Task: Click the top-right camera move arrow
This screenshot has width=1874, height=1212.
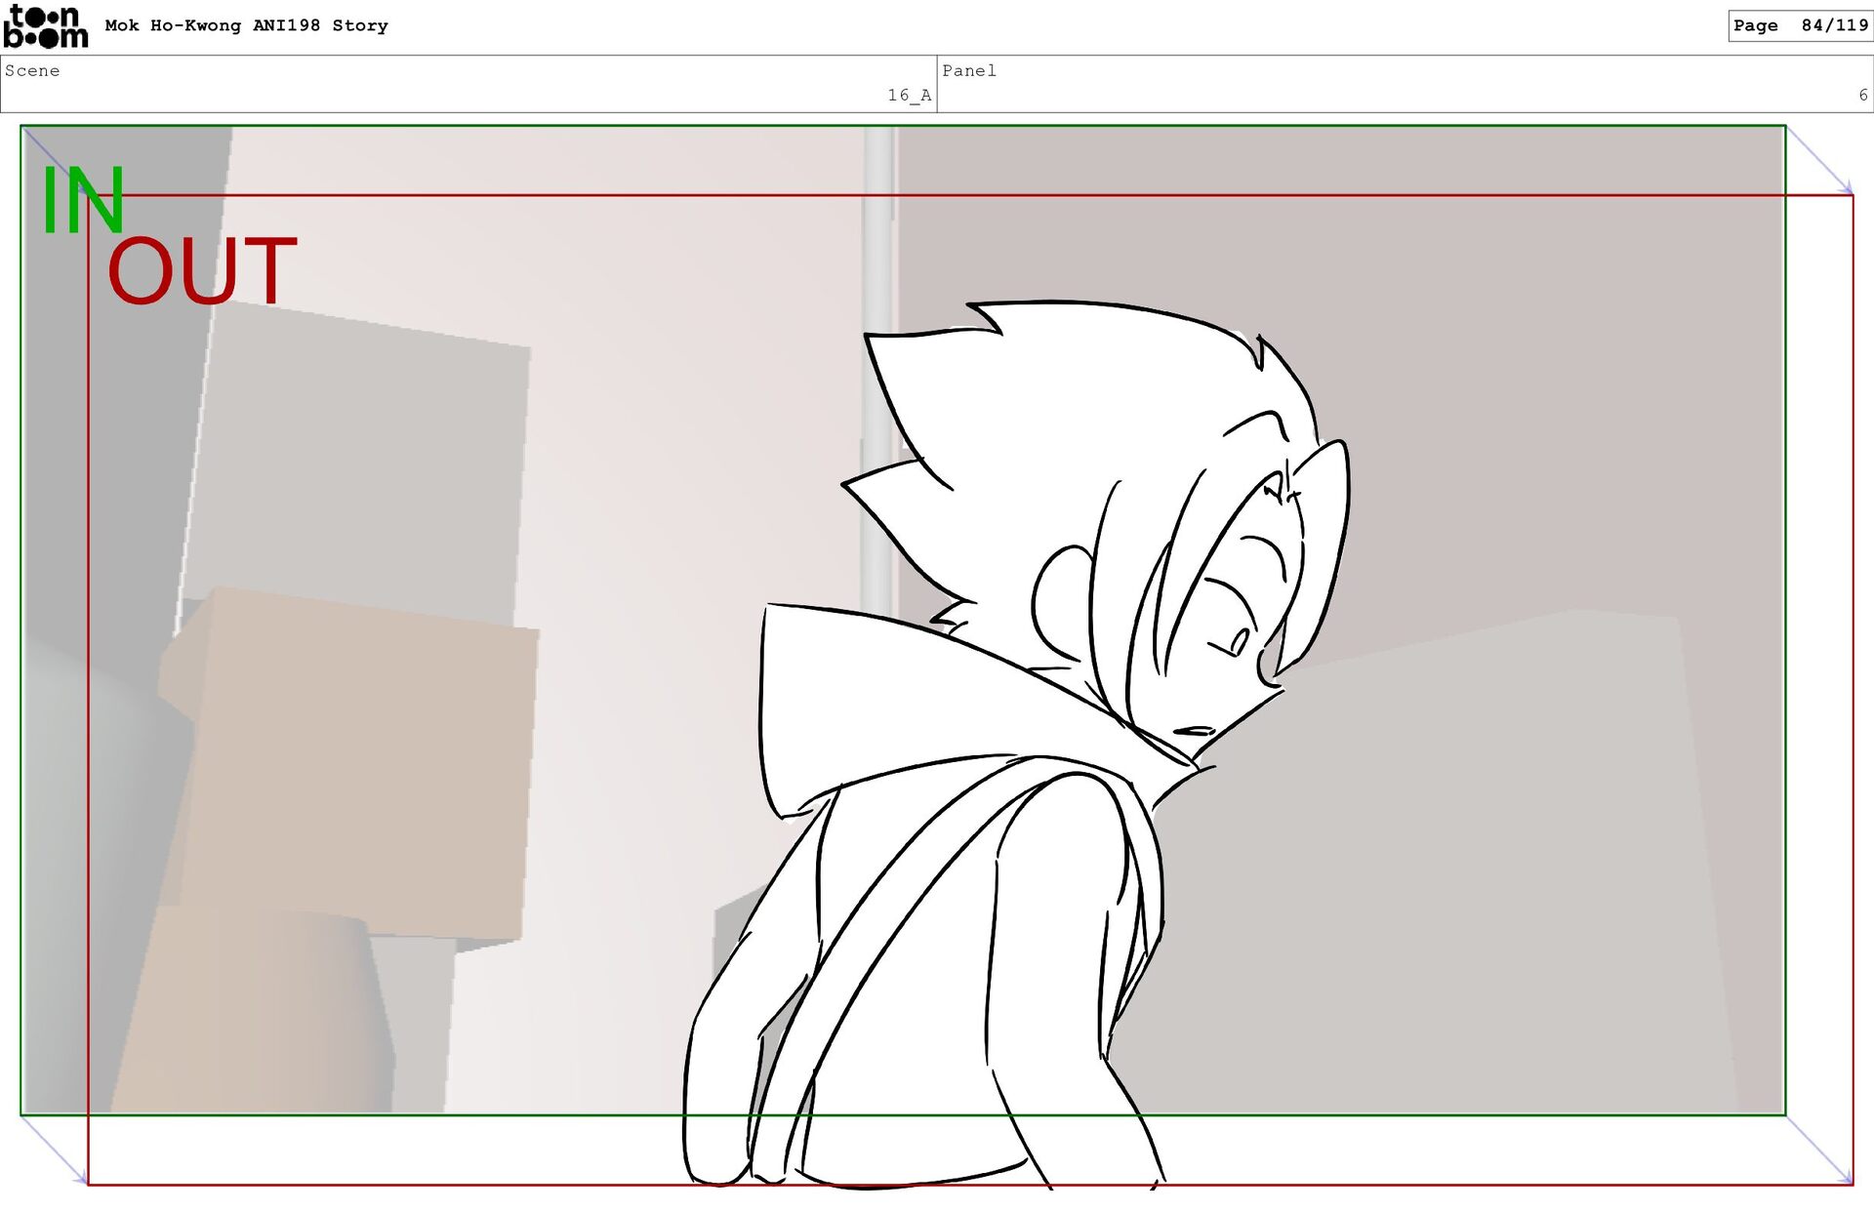Action: coord(1820,161)
